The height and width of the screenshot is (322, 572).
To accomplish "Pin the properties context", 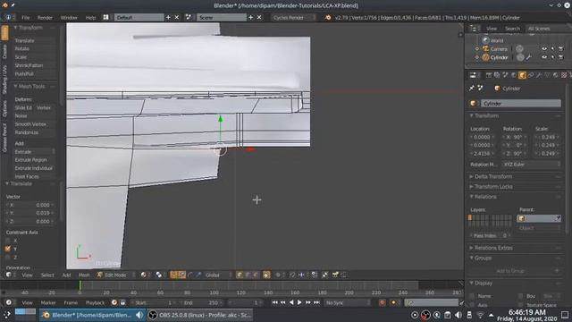I will pos(472,88).
